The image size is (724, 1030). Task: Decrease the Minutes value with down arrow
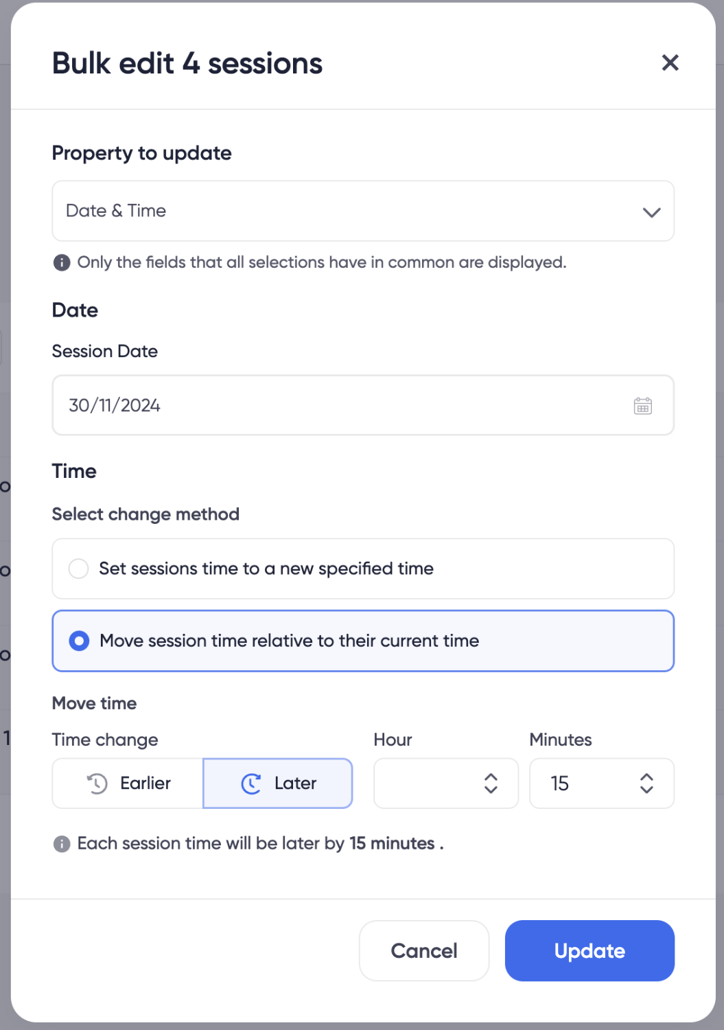pyautogui.click(x=646, y=790)
